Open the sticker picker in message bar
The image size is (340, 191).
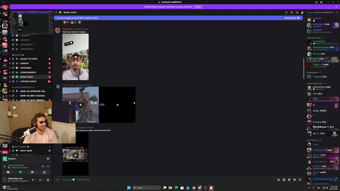[x=289, y=180]
